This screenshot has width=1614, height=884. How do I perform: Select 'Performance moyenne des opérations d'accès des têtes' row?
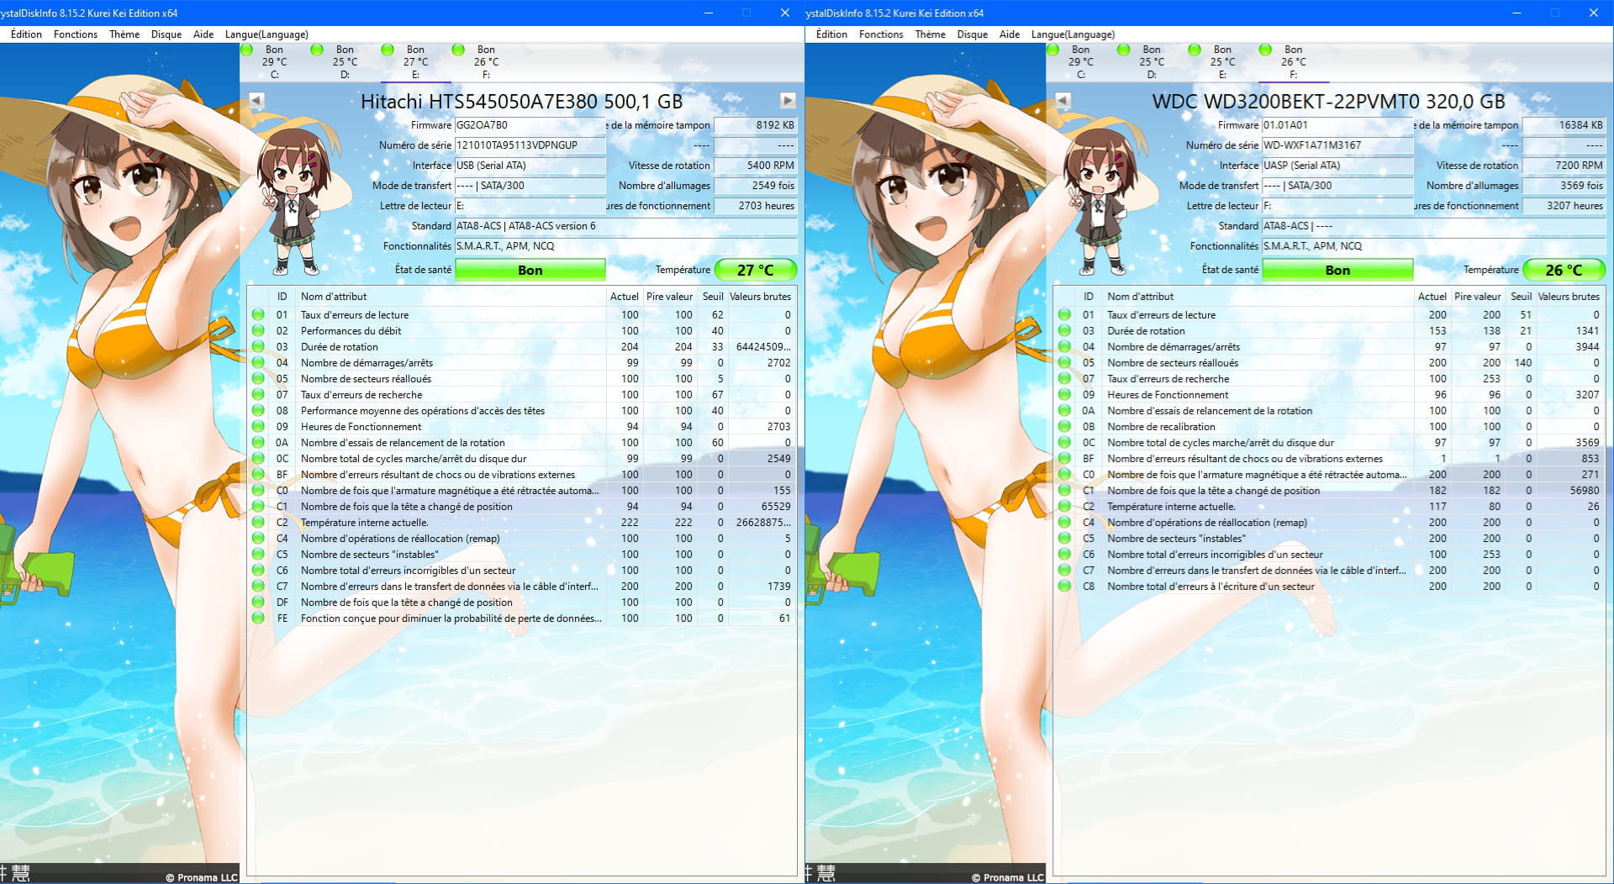521,411
